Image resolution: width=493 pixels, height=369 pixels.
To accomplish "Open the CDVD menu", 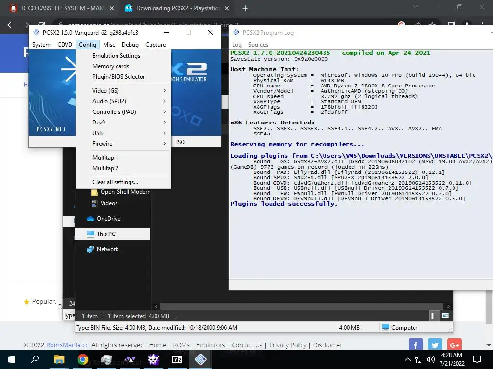I will [x=65, y=45].
